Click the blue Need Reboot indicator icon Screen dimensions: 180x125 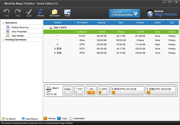pyautogui.click(x=23, y=118)
